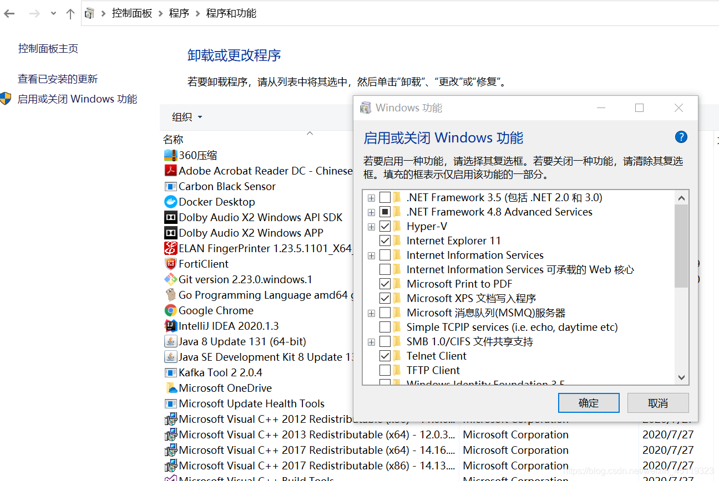
Task: Expand Microsoft 消息队列(MSMQ)服务器 node
Action: point(371,313)
